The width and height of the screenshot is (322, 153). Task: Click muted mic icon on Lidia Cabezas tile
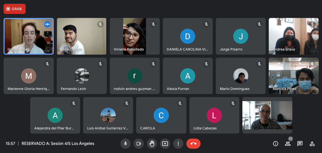coord(233,103)
